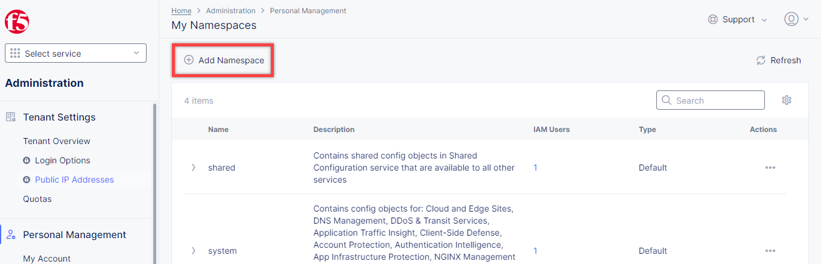This screenshot has width=821, height=264.
Task: Open the Support dropdown menu
Action: (x=738, y=19)
